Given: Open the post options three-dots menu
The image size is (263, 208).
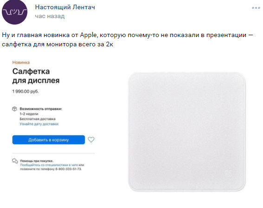Looking at the screenshot, I should (x=256, y=8).
